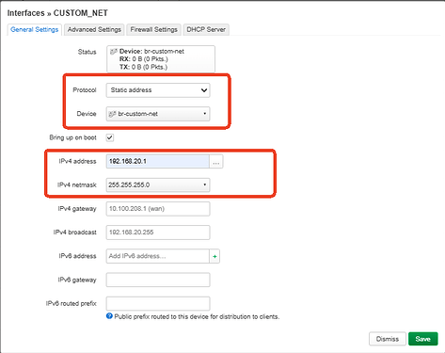Save the interface settings
This screenshot has height=353, width=445.
(x=422, y=339)
